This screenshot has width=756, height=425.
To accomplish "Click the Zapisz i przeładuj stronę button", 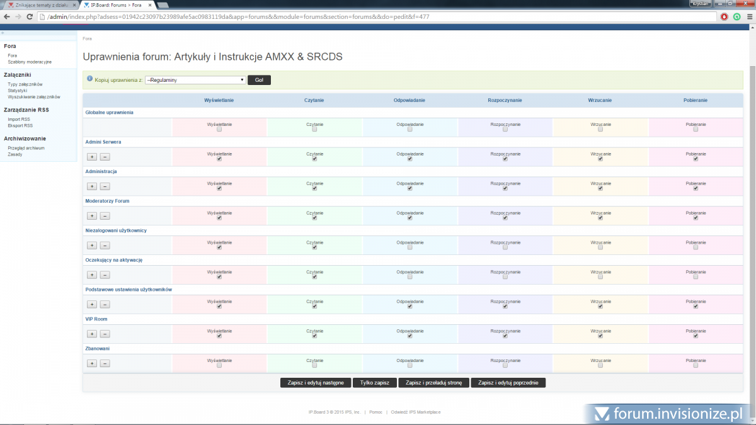I will 433,383.
